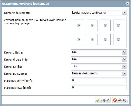This screenshot has height=106, width=131.
Task: Toggle the fourth checkbox in the top row
Action: click(x=118, y=25)
